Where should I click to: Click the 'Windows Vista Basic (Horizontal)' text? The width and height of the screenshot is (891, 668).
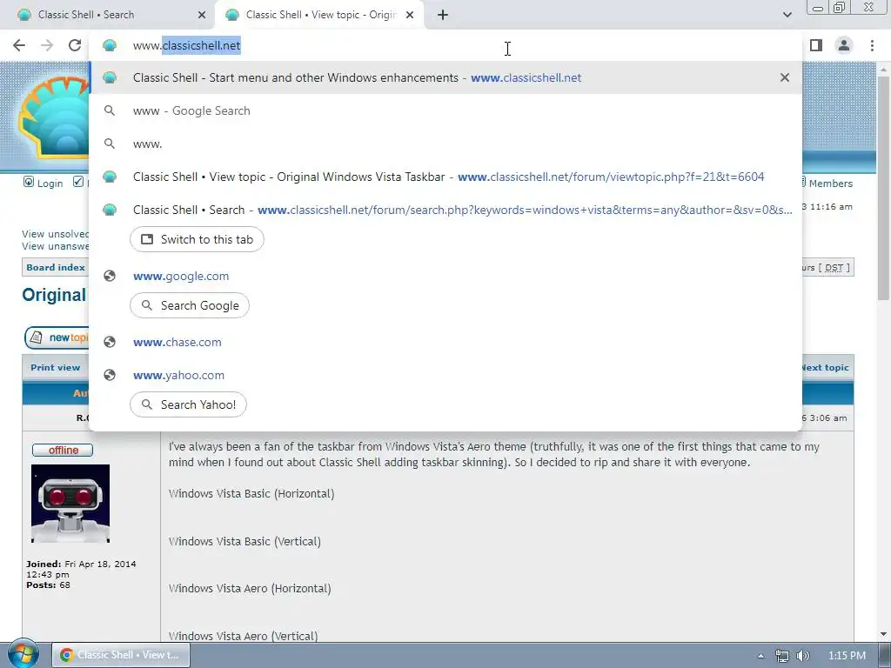click(251, 493)
